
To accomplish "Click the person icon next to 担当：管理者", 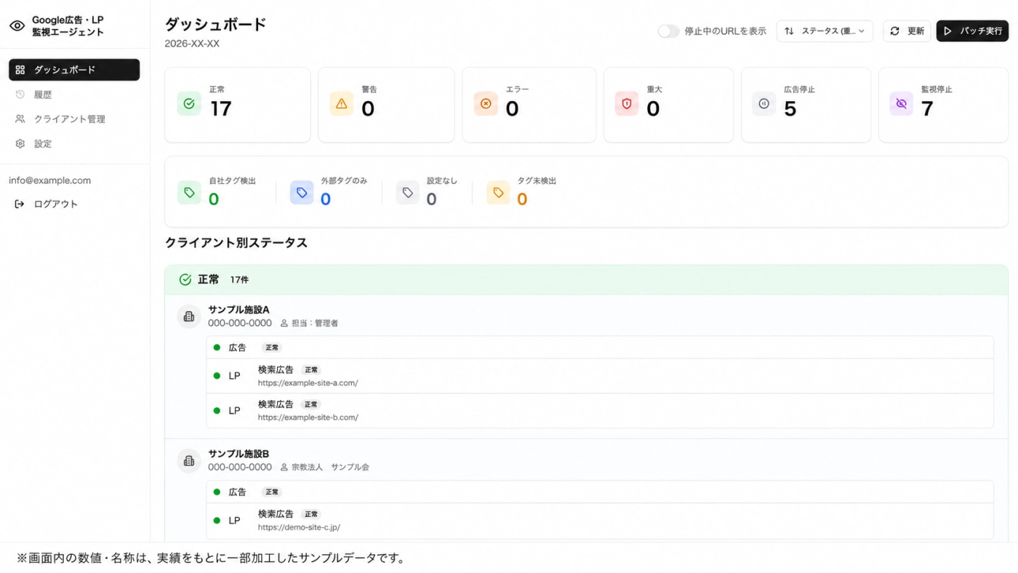I will 284,323.
